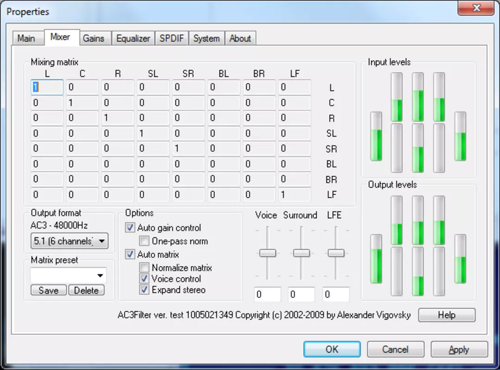
Task: Click the Mixing matrix group label
Action: (55, 62)
